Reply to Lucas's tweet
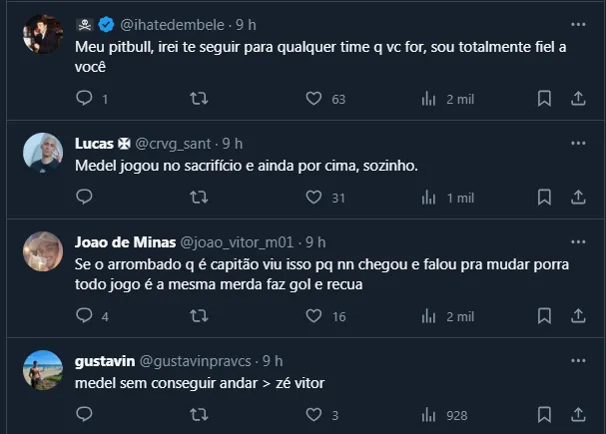 85,198
